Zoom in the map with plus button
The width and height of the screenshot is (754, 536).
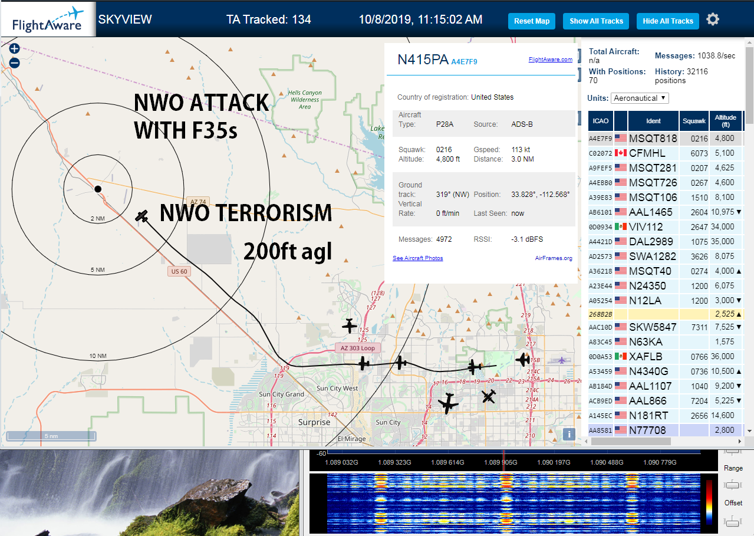15,49
